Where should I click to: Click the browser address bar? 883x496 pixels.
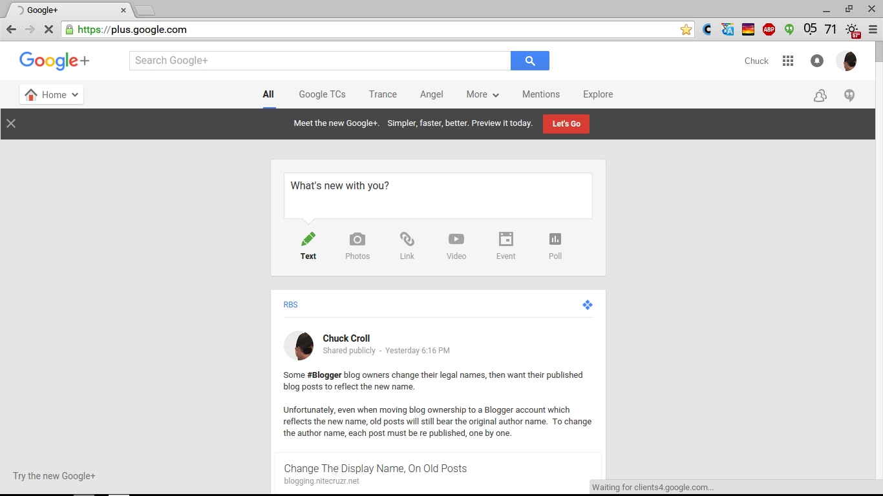(378, 29)
